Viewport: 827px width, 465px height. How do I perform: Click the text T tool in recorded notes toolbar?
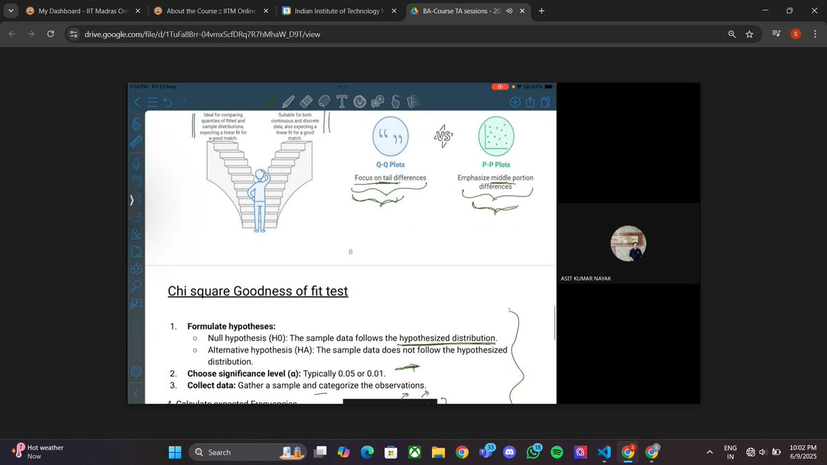(x=341, y=101)
